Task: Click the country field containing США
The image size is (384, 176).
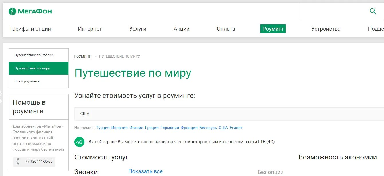Action: tap(229, 114)
